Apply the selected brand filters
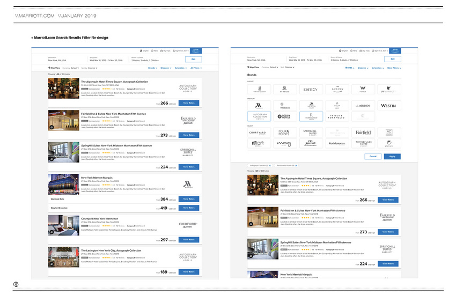The image size is (456, 295). pyautogui.click(x=392, y=156)
